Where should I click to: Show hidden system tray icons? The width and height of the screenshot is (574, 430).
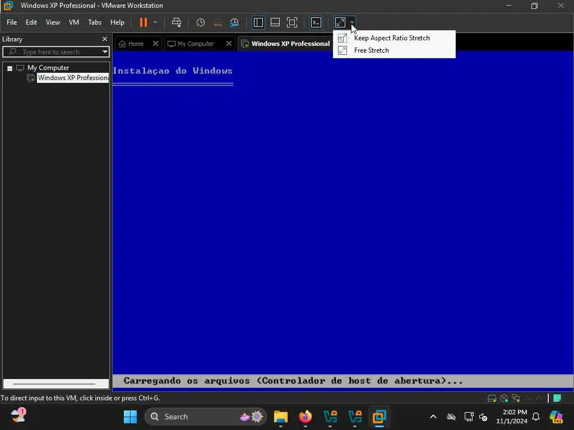[433, 417]
